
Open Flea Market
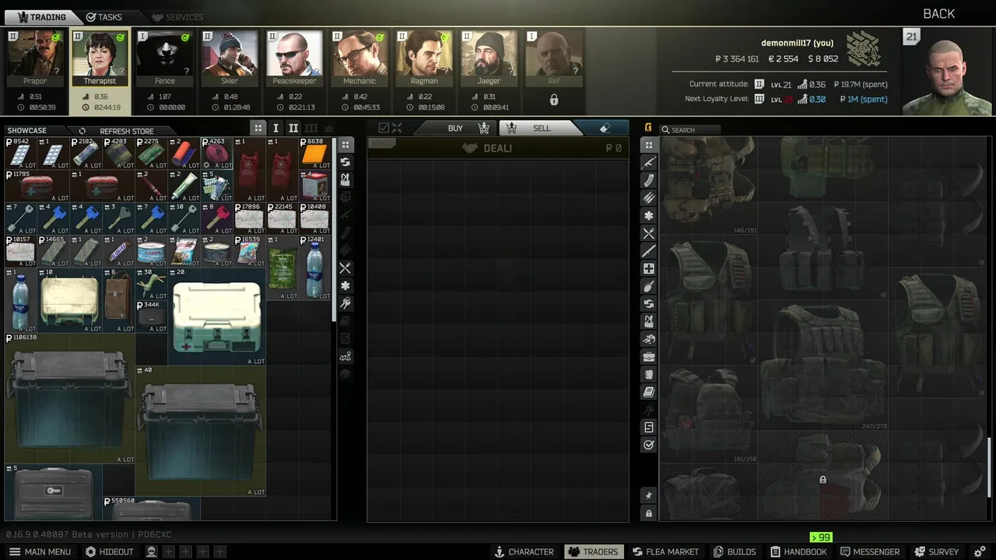coord(665,551)
